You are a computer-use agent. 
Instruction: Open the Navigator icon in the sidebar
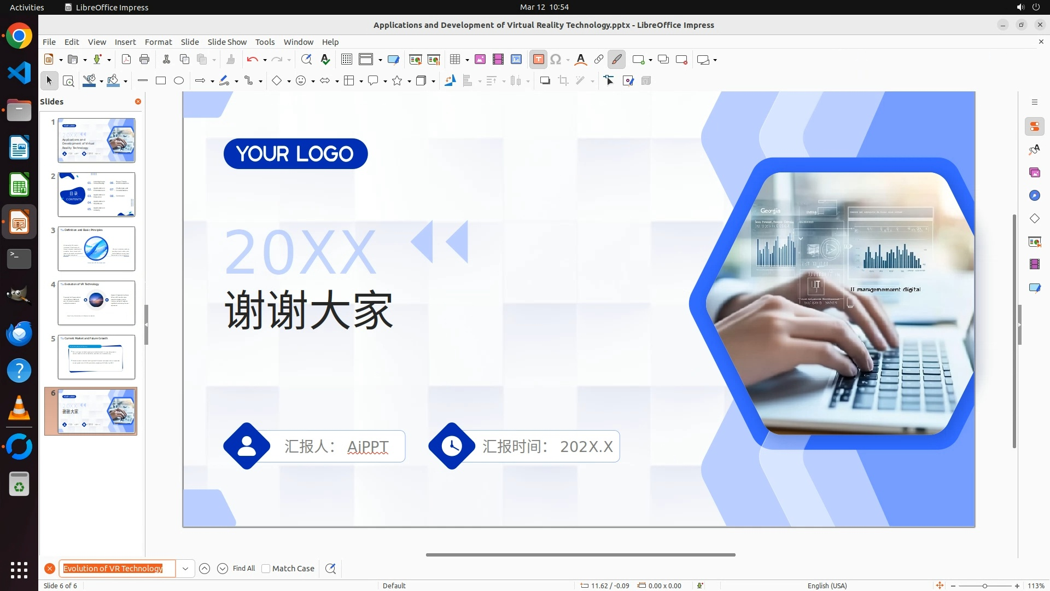pos(1034,196)
